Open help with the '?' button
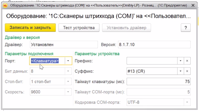199x111 pixels. click(186, 27)
